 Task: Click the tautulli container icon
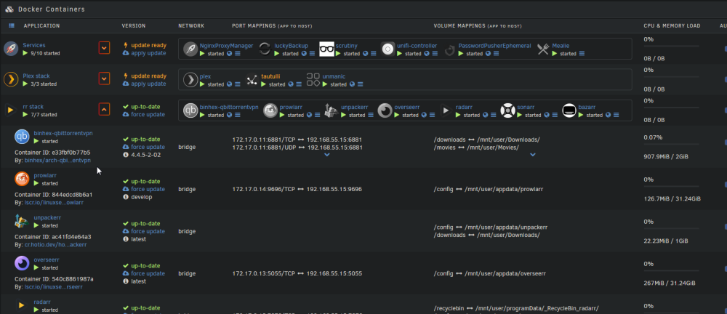(x=252, y=80)
